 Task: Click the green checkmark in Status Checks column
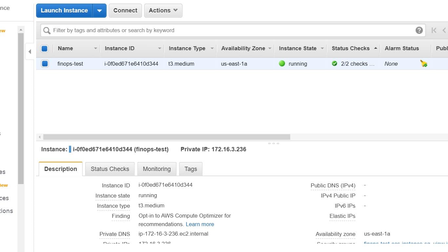pyautogui.click(x=335, y=64)
